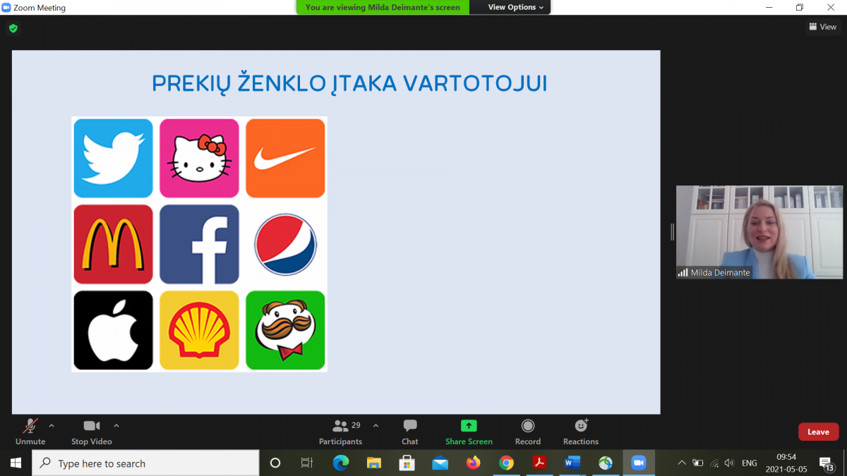Click the battery icon in system tray
The width and height of the screenshot is (847, 476).
tap(698, 463)
